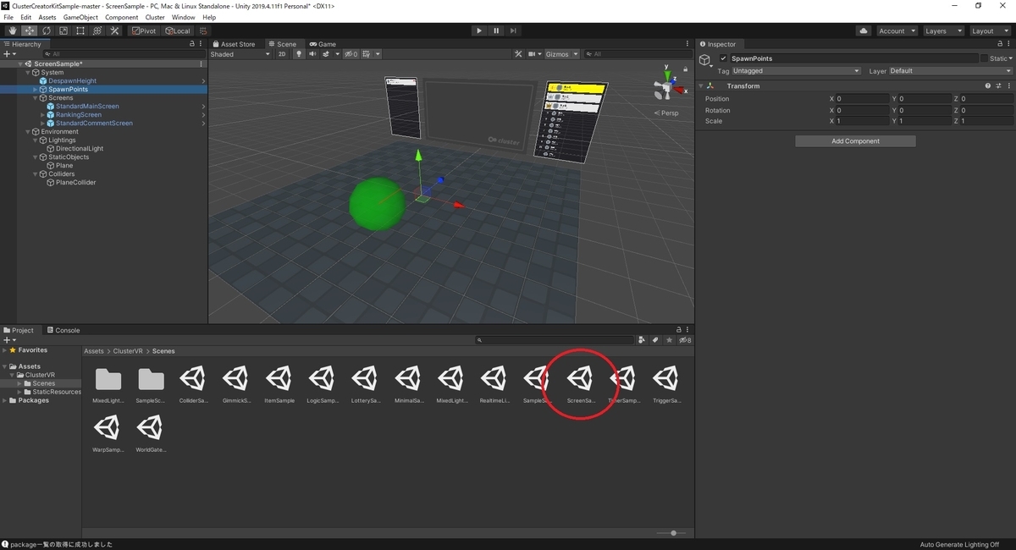
Task: Select the LotterySa... scene asset
Action: [x=366, y=385]
